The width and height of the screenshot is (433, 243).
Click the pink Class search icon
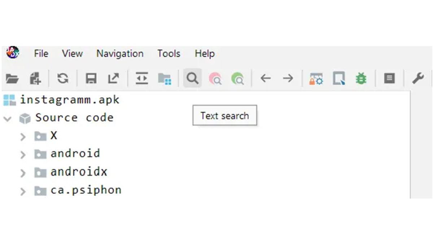point(215,78)
